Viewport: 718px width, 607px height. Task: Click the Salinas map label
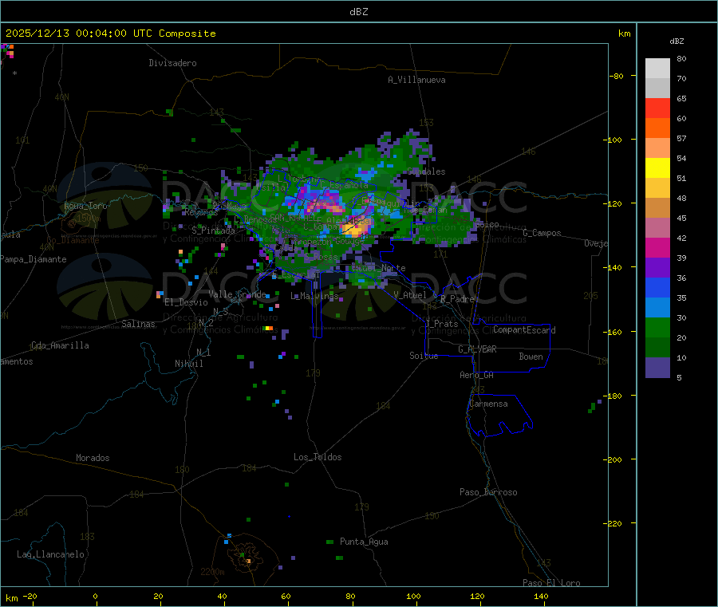(138, 324)
